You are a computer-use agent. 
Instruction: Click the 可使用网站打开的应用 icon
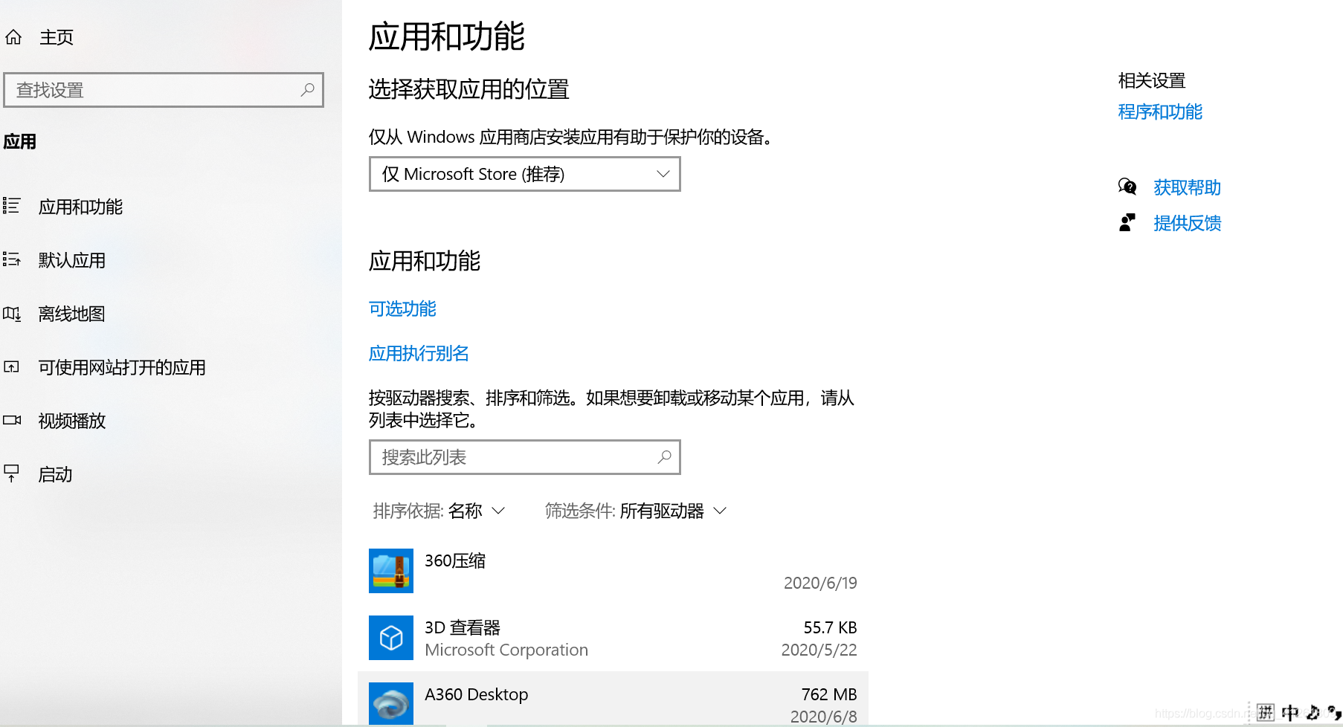[11, 366]
